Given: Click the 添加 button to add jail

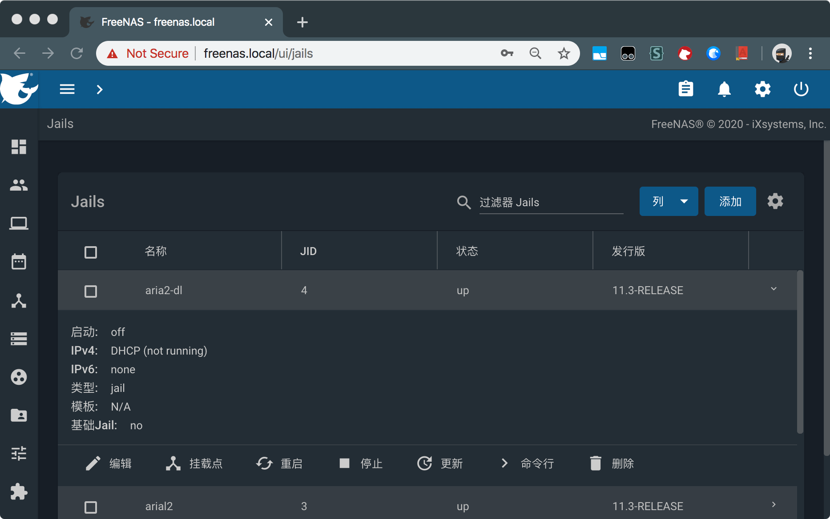Looking at the screenshot, I should point(730,201).
